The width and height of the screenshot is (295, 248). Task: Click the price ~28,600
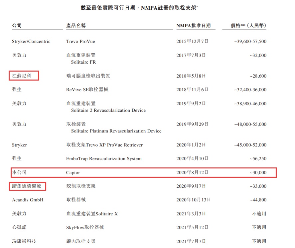258,76
